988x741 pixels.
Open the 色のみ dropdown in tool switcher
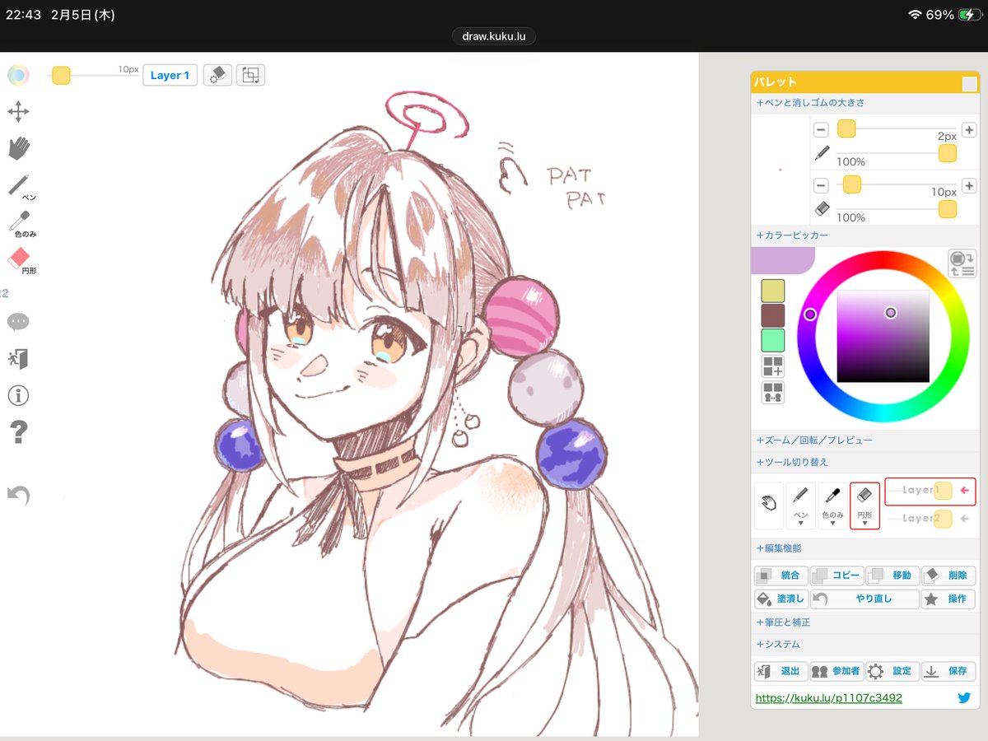pyautogui.click(x=832, y=505)
